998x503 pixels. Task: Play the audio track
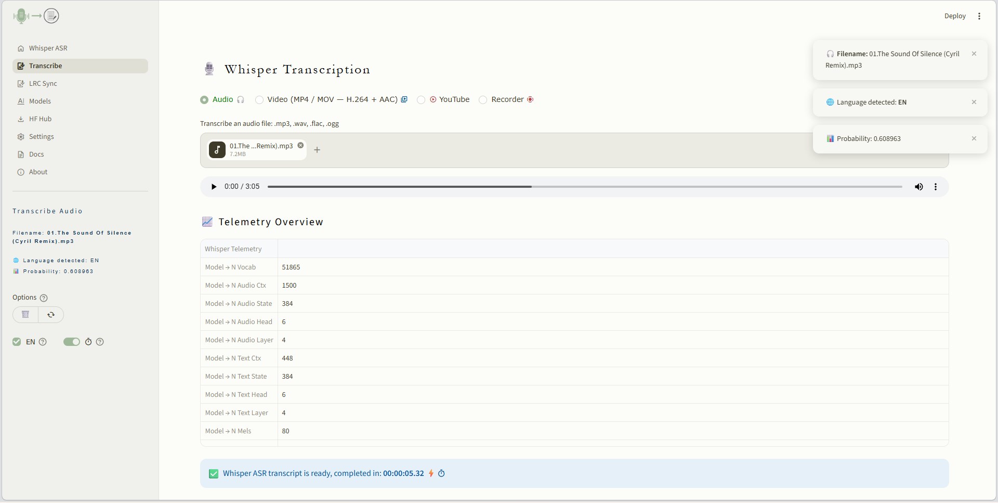pyautogui.click(x=214, y=187)
